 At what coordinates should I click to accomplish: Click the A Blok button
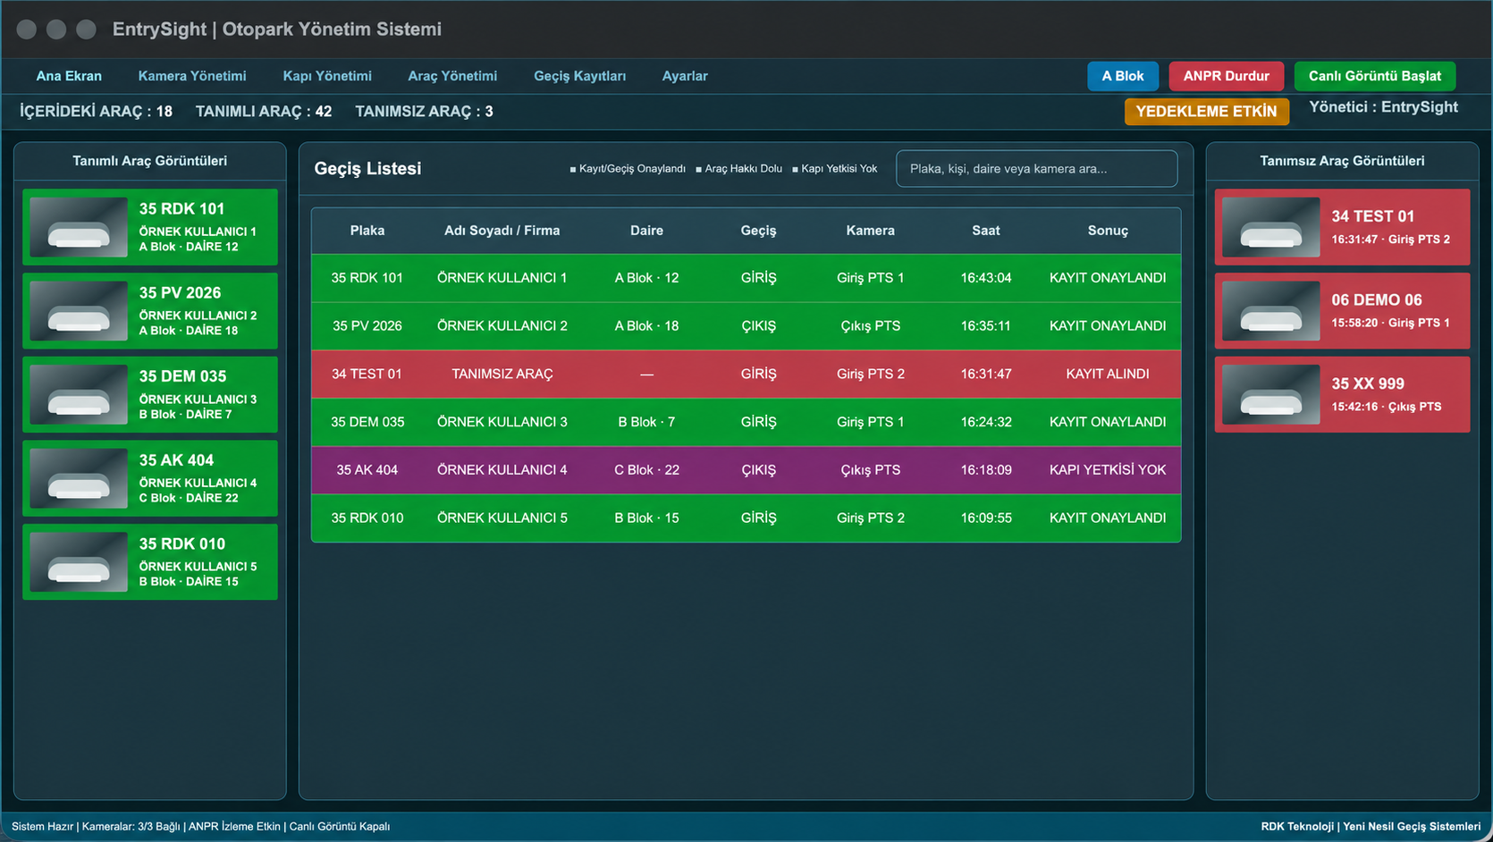tap(1123, 76)
